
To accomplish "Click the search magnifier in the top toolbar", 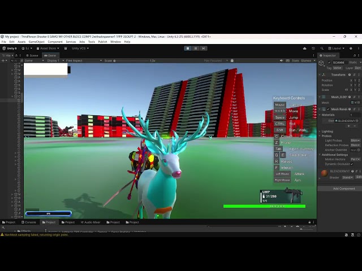I will 322,49.
